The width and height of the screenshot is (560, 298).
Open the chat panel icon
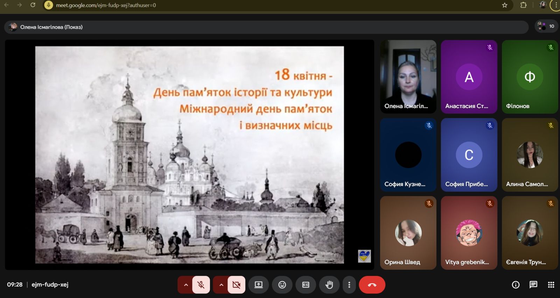pos(533,285)
